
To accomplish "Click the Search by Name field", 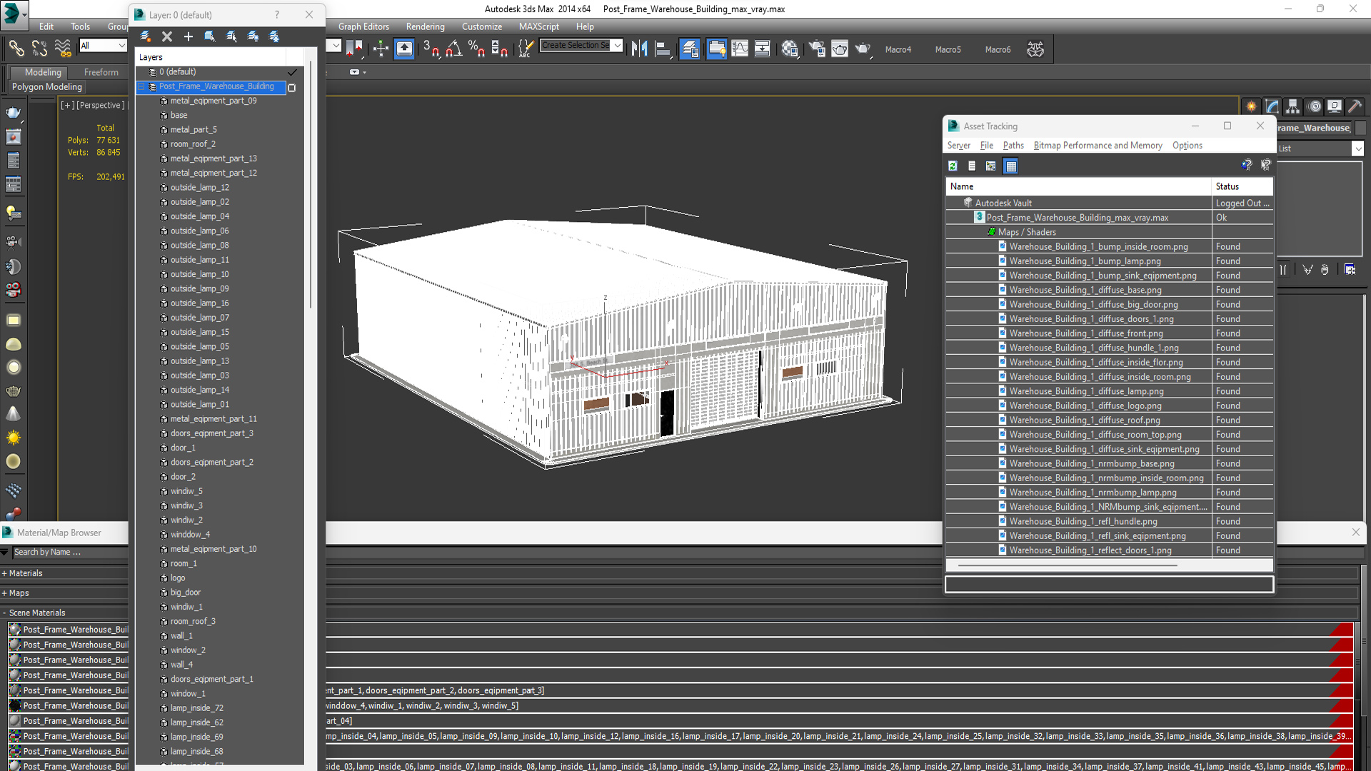I will [69, 552].
